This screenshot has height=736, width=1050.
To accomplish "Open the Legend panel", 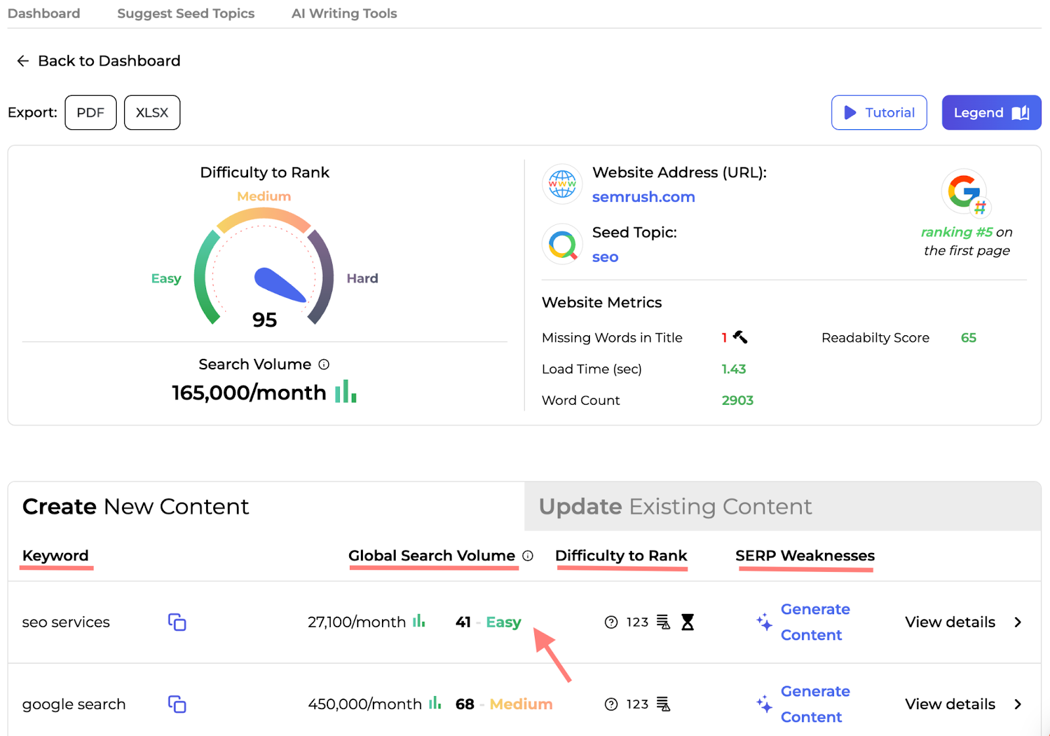I will 992,113.
